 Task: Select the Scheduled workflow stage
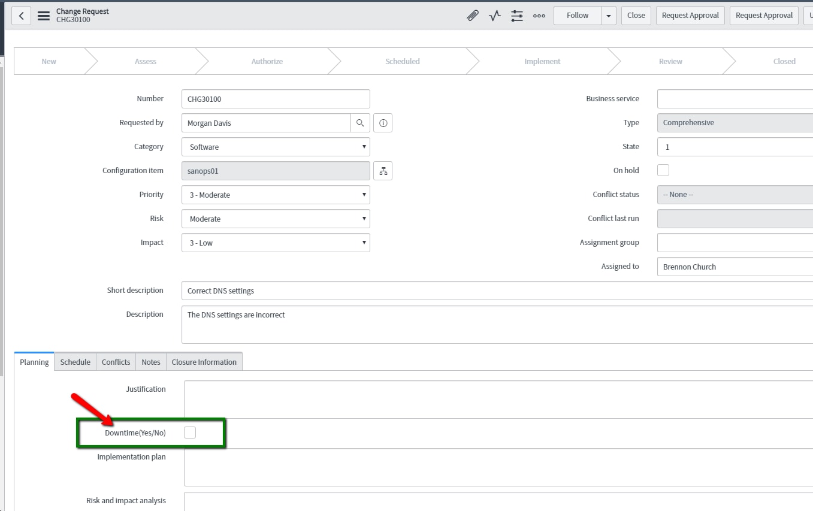click(403, 61)
